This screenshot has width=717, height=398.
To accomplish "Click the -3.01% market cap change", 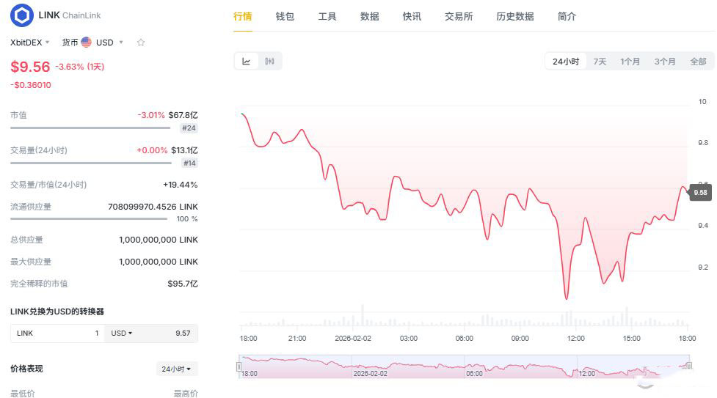I will tap(151, 115).
